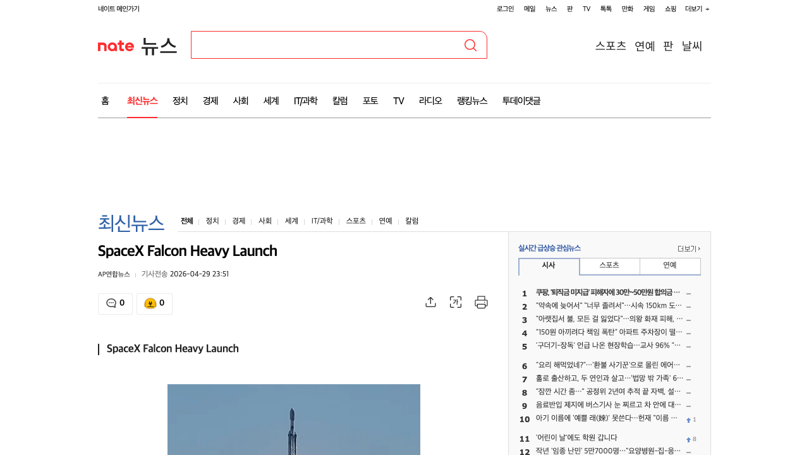Click AP연합뉴스 source name
The image size is (809, 455).
[114, 274]
